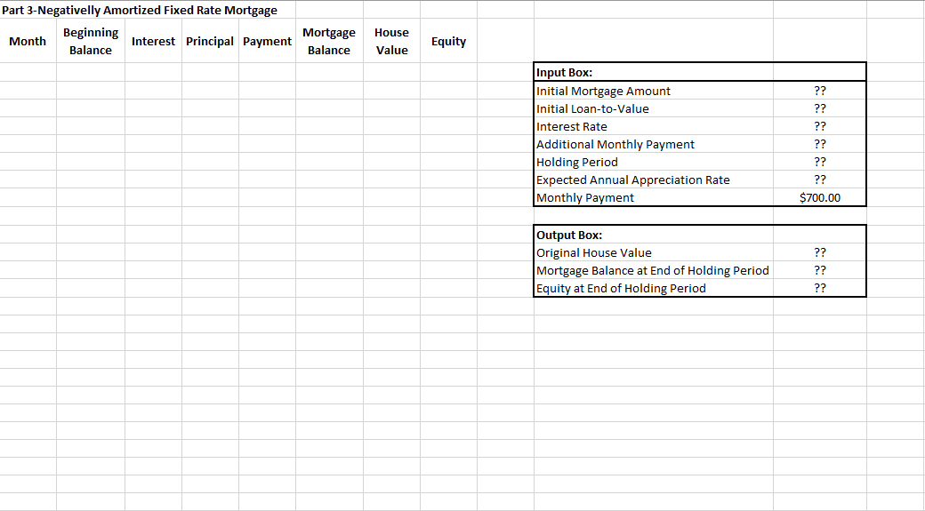Click the ?? value for Interest Rate
Screen dimensions: 925x511
pos(820,126)
